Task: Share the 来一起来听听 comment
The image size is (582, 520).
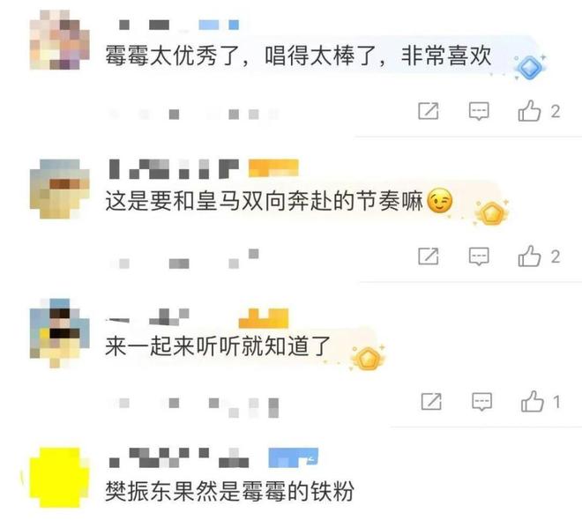Action: pos(431,401)
